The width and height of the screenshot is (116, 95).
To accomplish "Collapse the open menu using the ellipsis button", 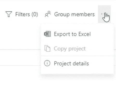I will 104,14.
